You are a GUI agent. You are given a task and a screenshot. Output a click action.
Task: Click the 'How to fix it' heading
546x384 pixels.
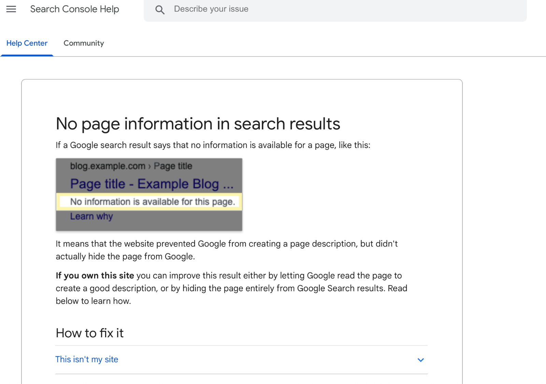coord(89,333)
